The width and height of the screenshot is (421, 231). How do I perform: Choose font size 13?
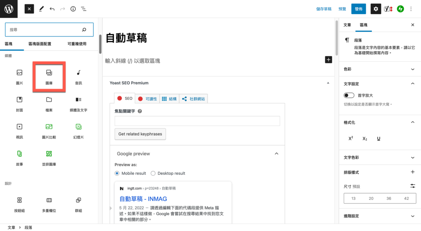tap(353, 198)
